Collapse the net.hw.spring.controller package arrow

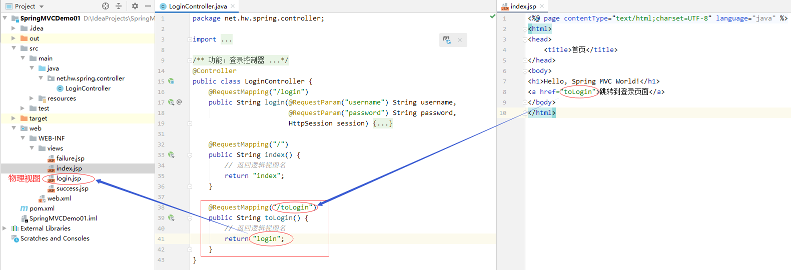click(x=41, y=78)
